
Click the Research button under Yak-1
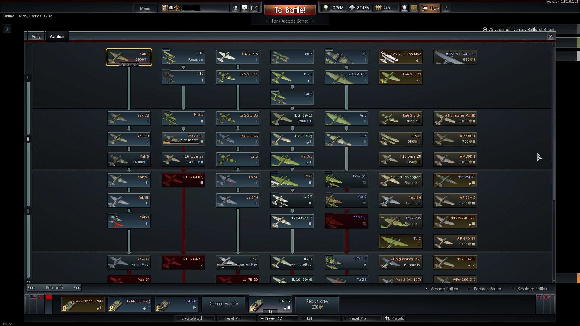(129, 65)
